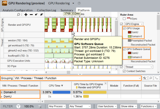The height and width of the screenshot is (109, 160).
Task: Click the Function (Full) column header
Action: 131,86
